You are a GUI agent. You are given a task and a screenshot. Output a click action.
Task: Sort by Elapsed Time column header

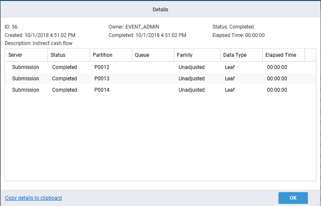[283, 55]
